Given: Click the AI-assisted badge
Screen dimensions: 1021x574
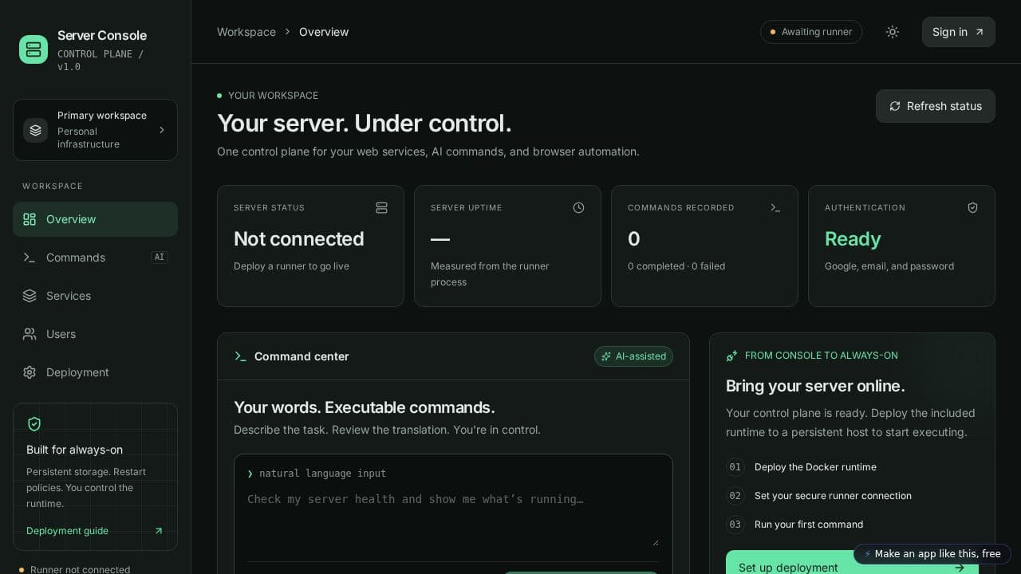Looking at the screenshot, I should coord(633,356).
